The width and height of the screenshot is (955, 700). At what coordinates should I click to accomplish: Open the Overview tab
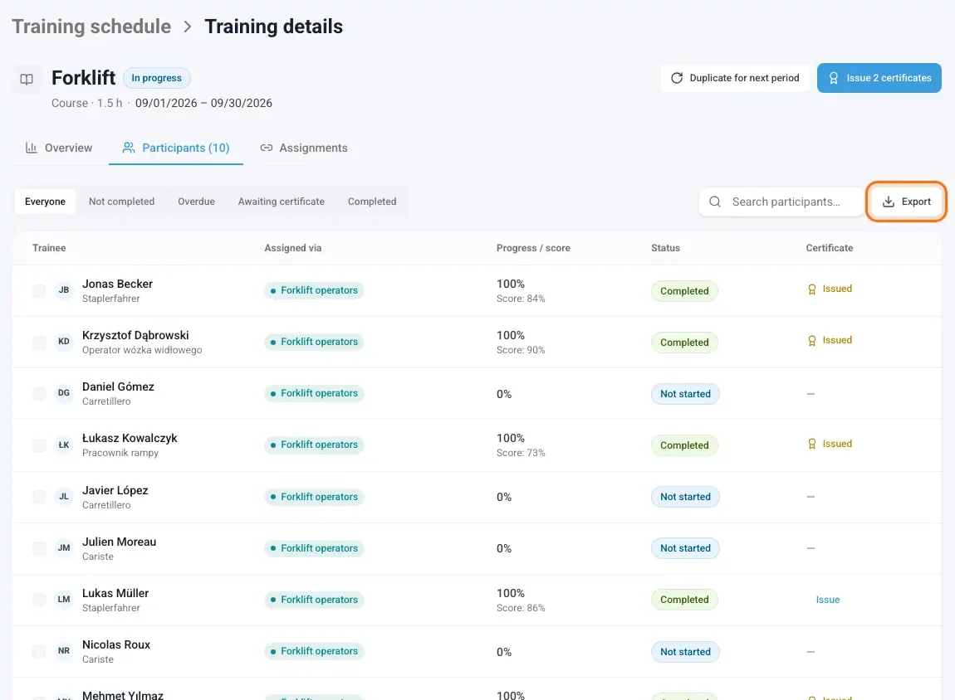(59, 148)
